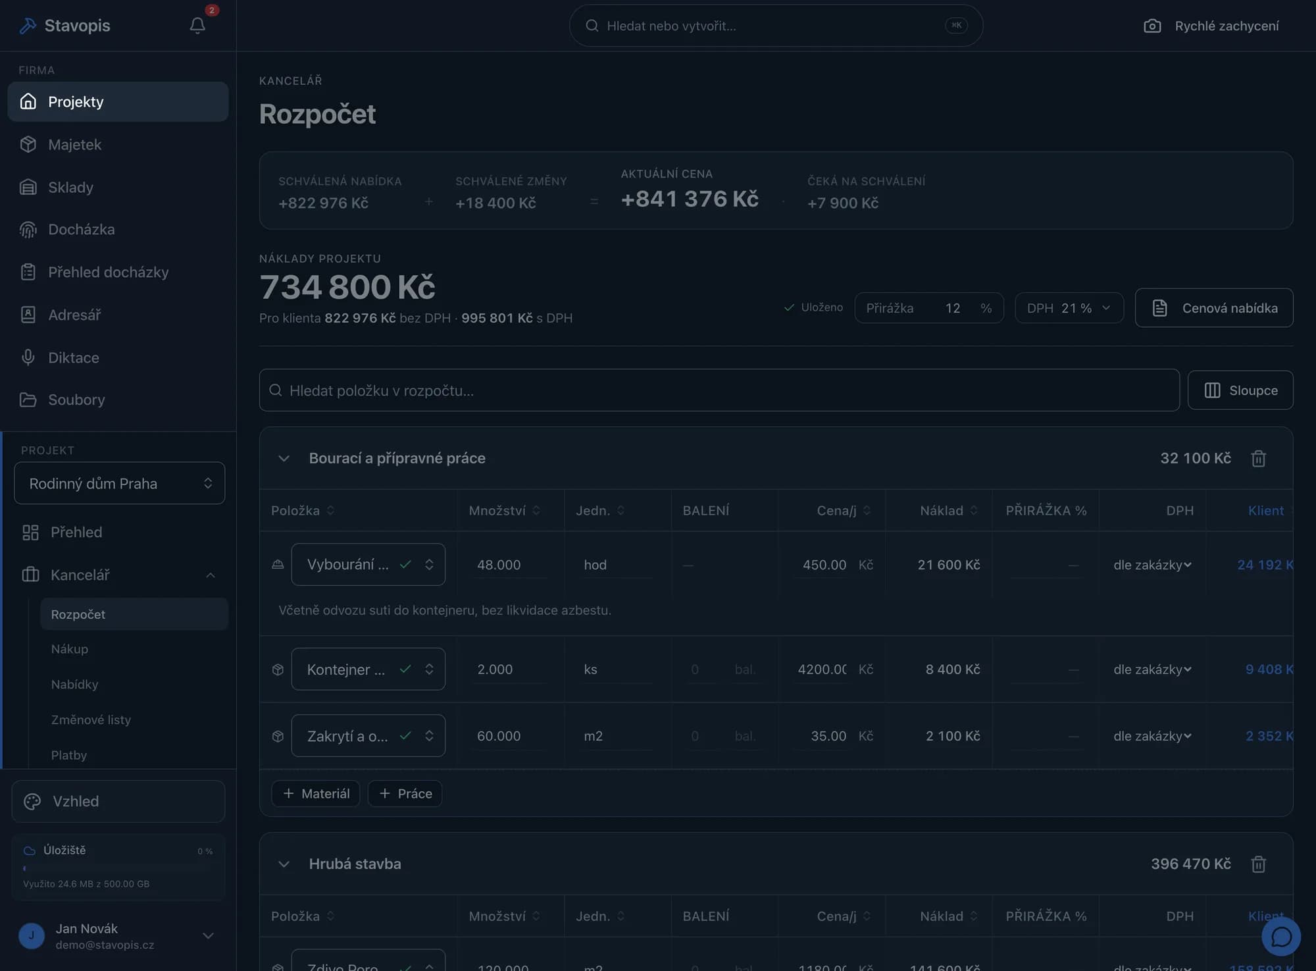Open Adresář contacts

pos(118,315)
